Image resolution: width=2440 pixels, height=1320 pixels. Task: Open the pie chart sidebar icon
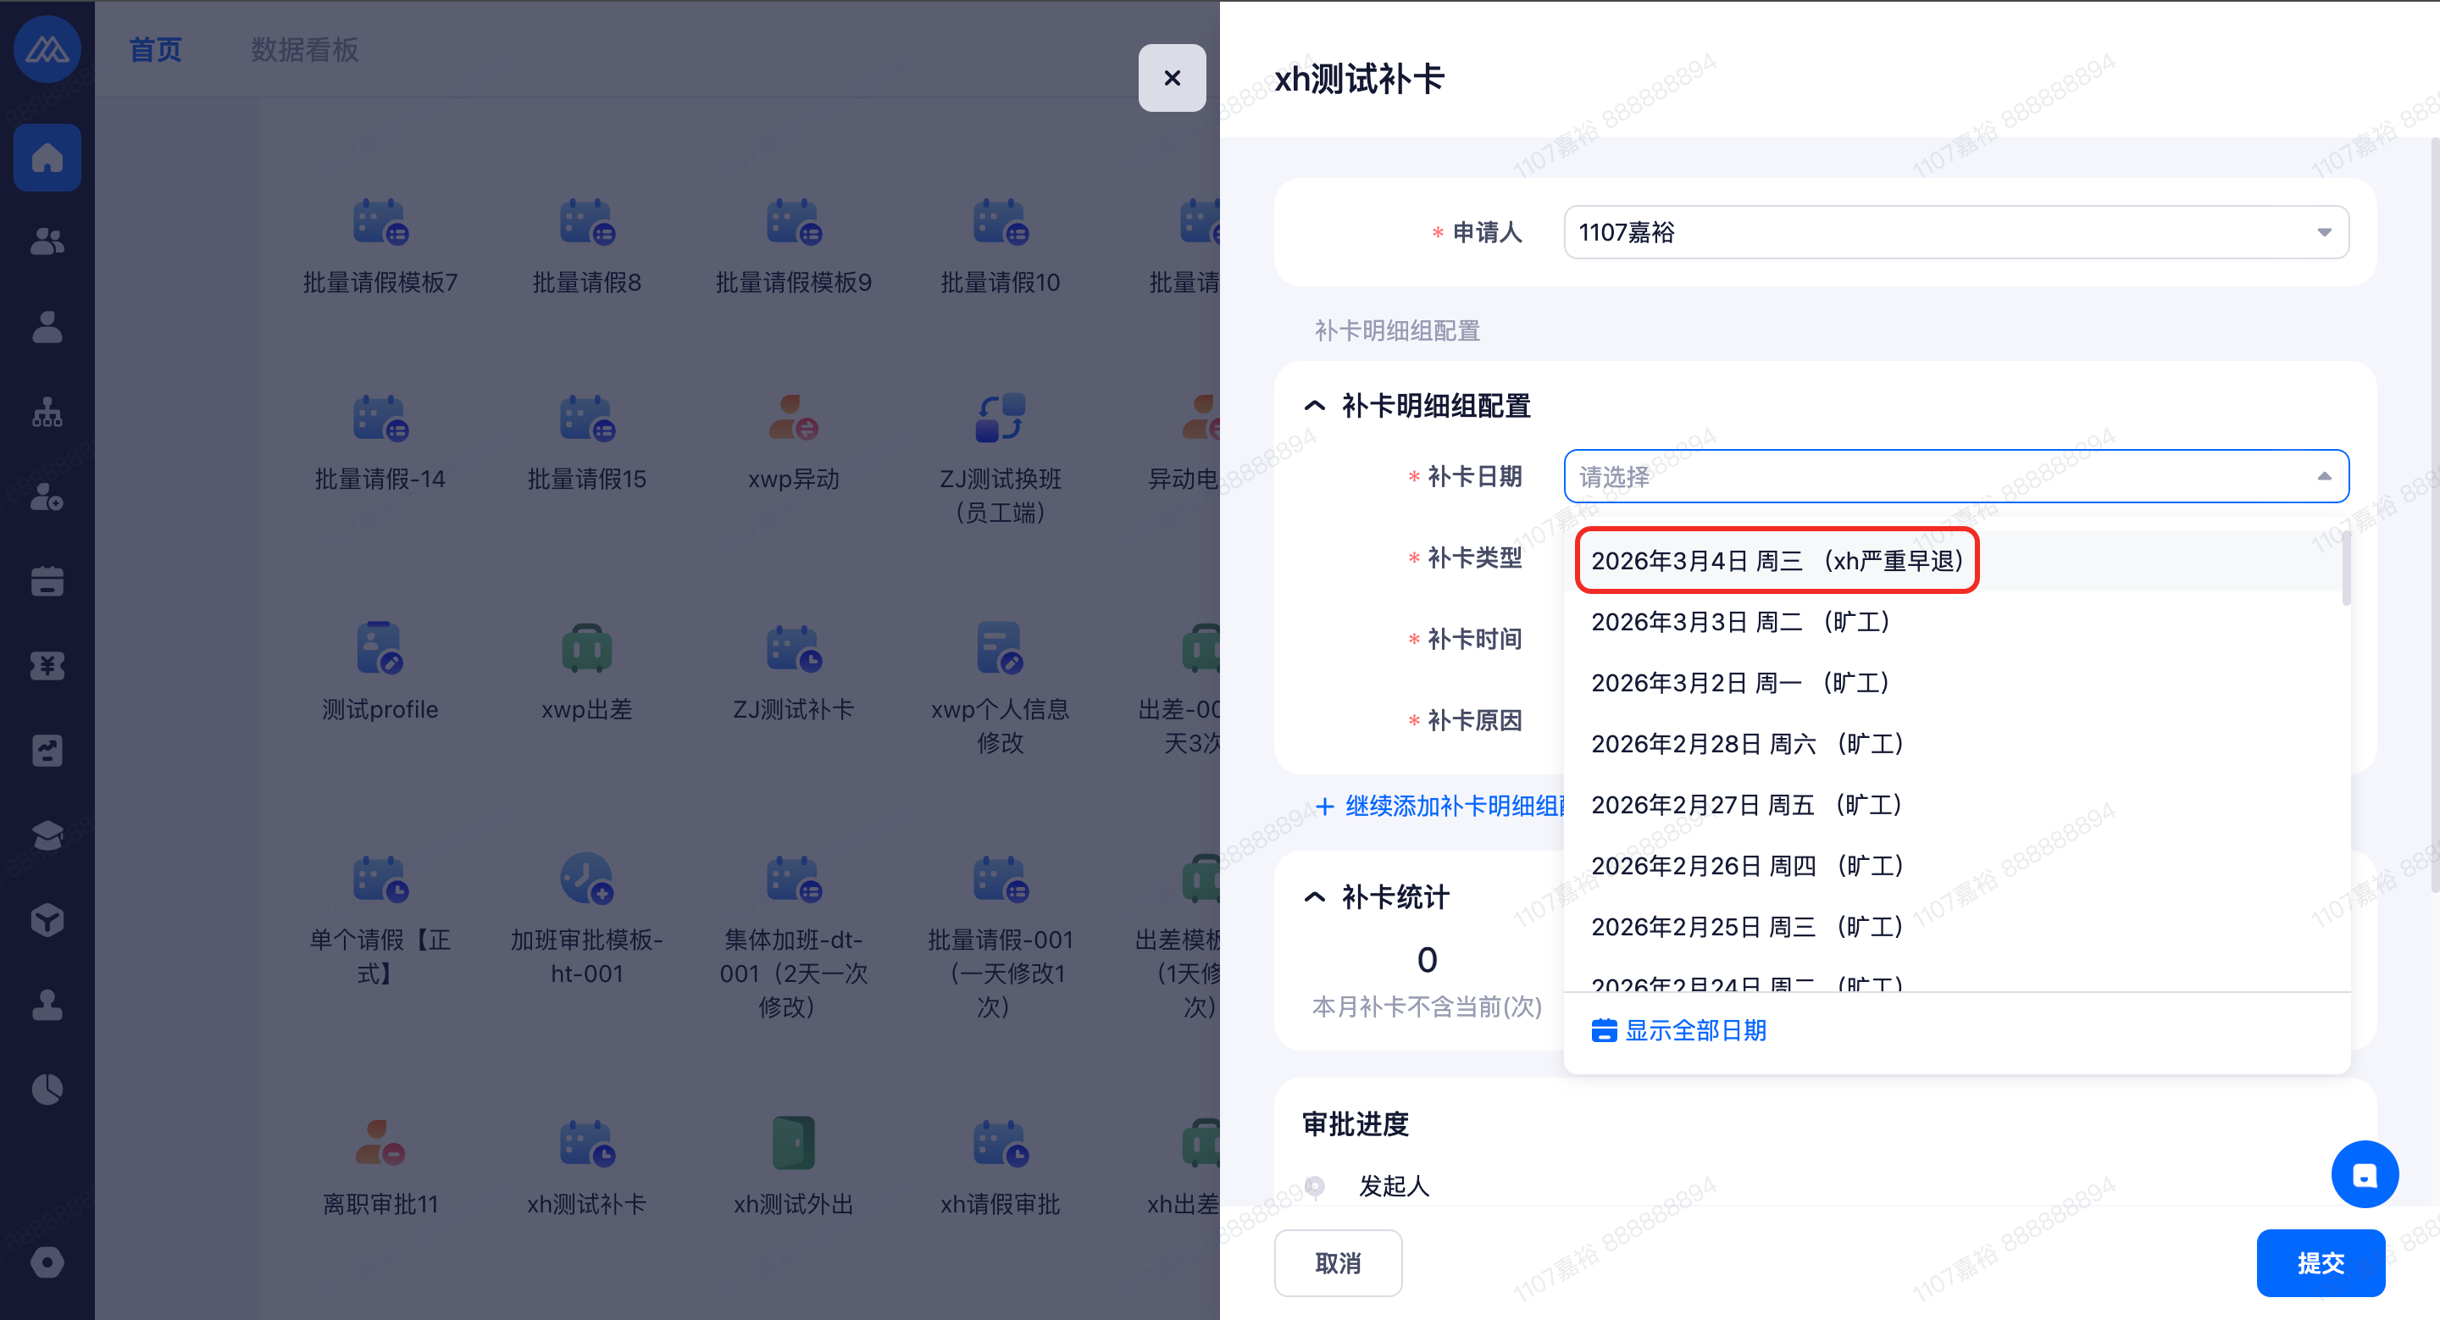[x=47, y=1089]
